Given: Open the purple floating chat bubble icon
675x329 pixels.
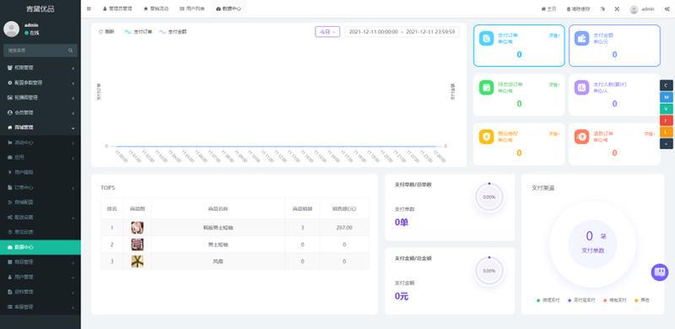Looking at the screenshot, I should [660, 272].
